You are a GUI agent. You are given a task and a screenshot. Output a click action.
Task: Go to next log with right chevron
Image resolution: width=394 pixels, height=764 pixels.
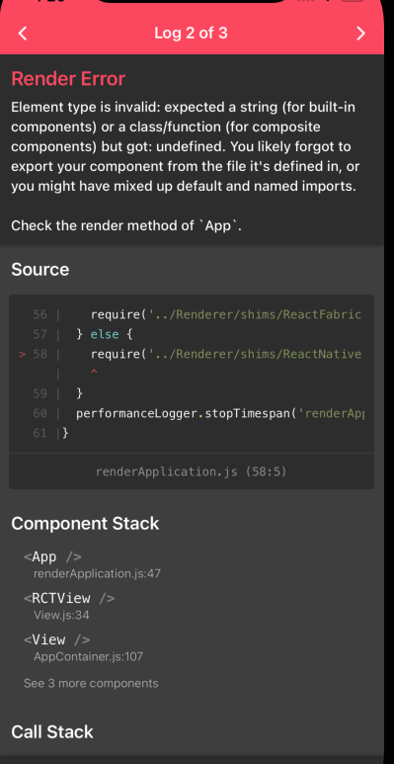coord(360,34)
